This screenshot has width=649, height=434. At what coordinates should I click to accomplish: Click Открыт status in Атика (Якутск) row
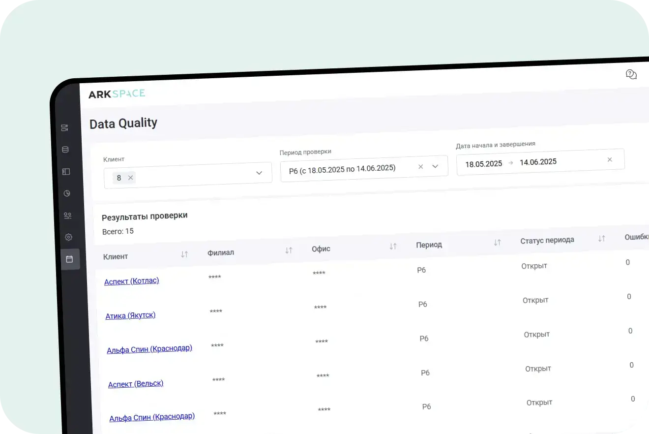535,300
